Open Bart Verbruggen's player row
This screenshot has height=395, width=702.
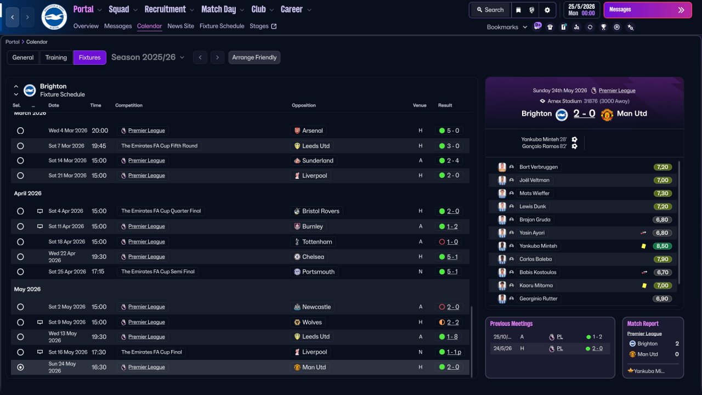pos(584,167)
